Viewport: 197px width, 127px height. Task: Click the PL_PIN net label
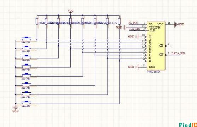(133, 23)
